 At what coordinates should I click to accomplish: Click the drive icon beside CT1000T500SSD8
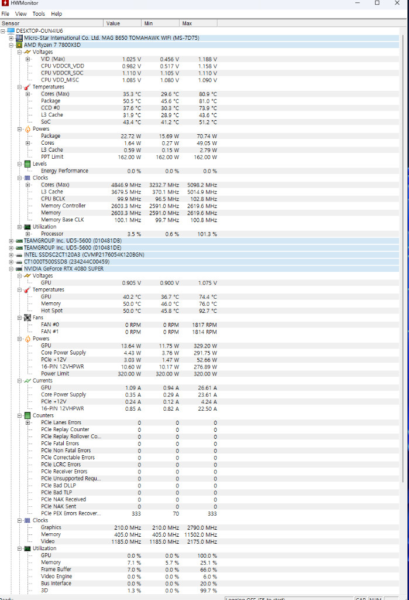(19, 262)
